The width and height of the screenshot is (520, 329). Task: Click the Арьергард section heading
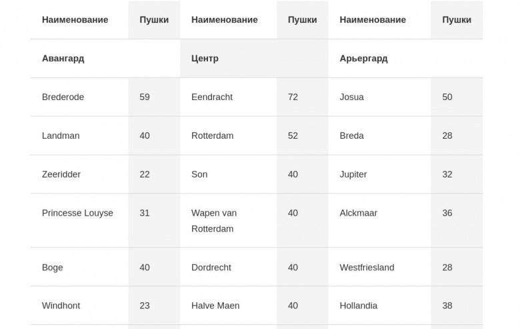[x=363, y=59]
